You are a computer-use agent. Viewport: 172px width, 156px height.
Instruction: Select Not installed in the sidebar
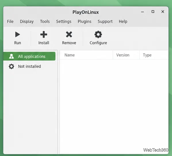click(29, 66)
